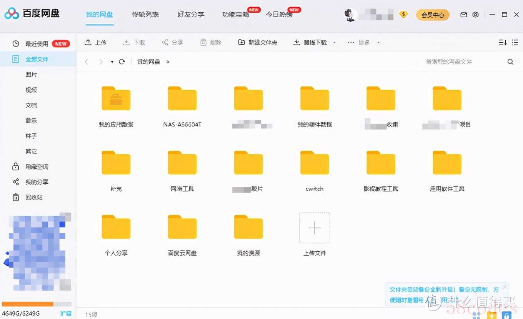Expand the 离线下载 dropdown arrow

pyautogui.click(x=334, y=43)
